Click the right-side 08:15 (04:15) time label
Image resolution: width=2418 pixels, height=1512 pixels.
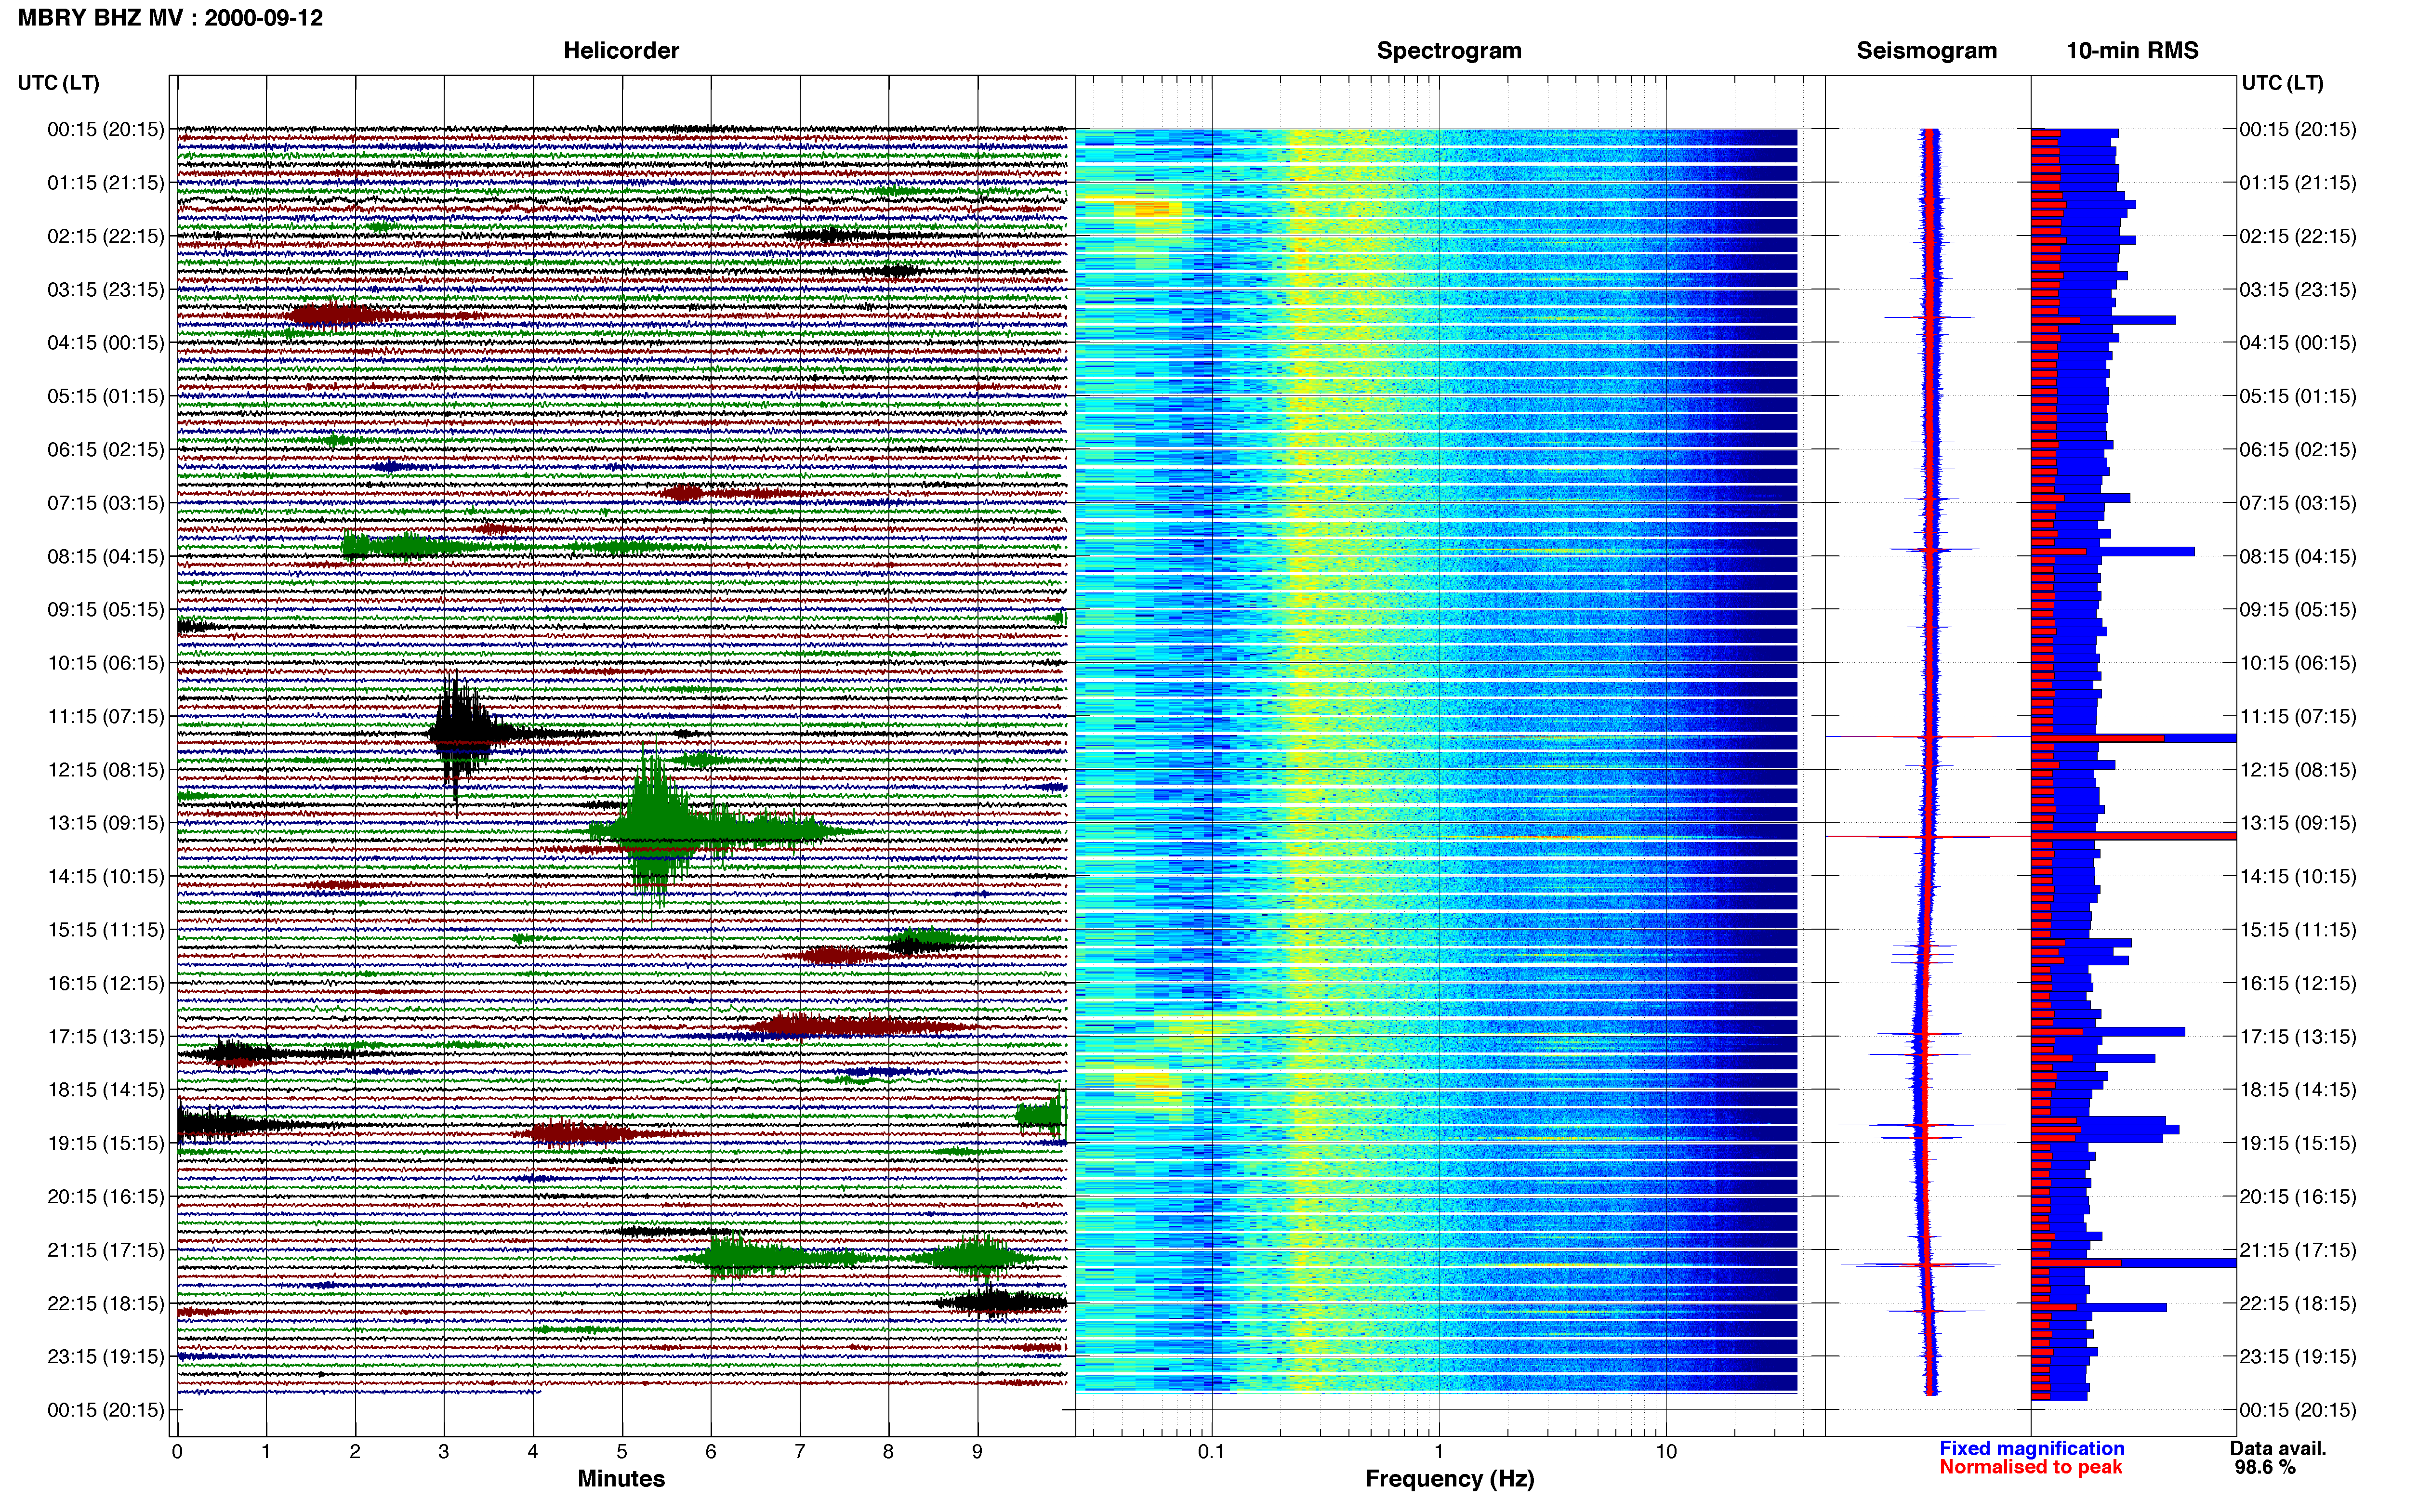[x=2298, y=556]
